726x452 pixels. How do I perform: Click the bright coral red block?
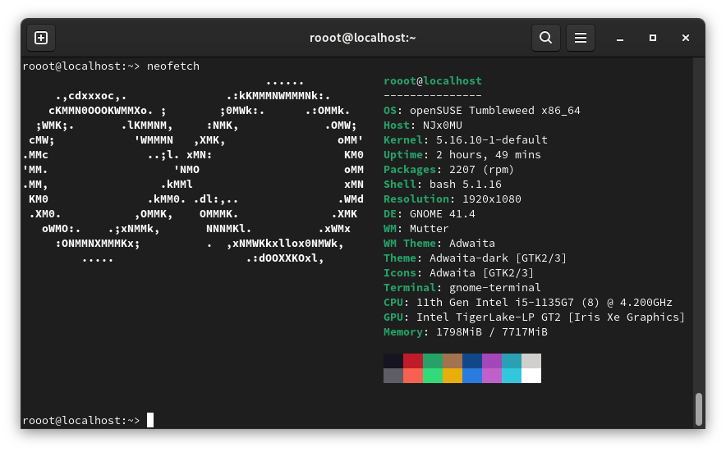413,376
